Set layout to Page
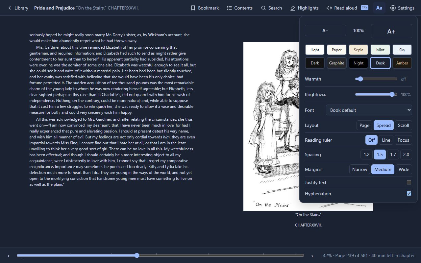421x263 pixels. (364, 125)
